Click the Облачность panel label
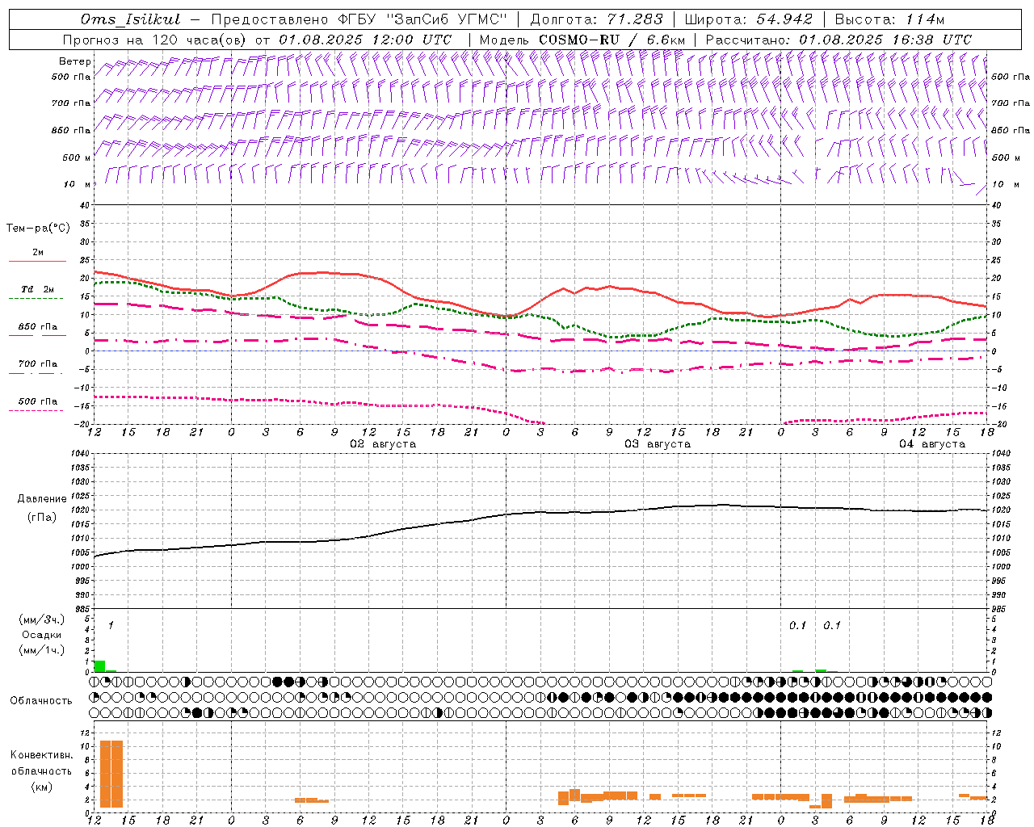 click(41, 700)
